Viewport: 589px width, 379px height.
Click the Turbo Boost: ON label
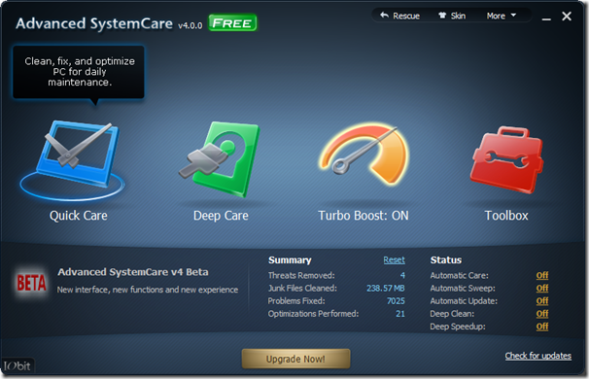[x=364, y=216]
